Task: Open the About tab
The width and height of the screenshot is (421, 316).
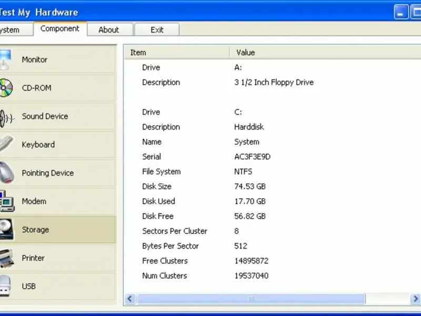Action: (109, 29)
